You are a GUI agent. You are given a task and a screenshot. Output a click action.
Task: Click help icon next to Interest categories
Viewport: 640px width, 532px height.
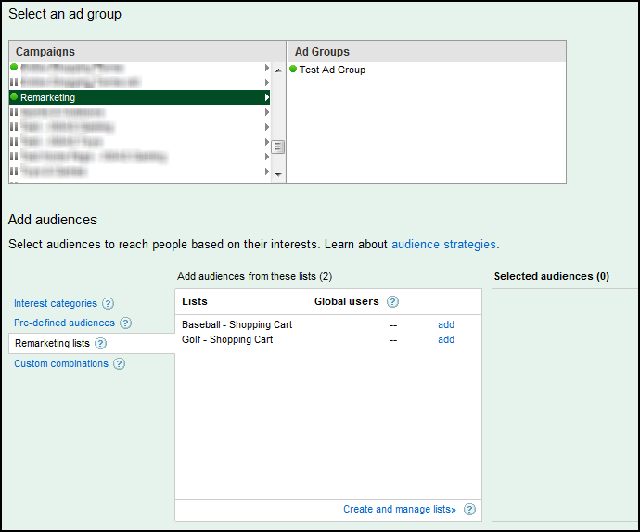[x=109, y=303]
